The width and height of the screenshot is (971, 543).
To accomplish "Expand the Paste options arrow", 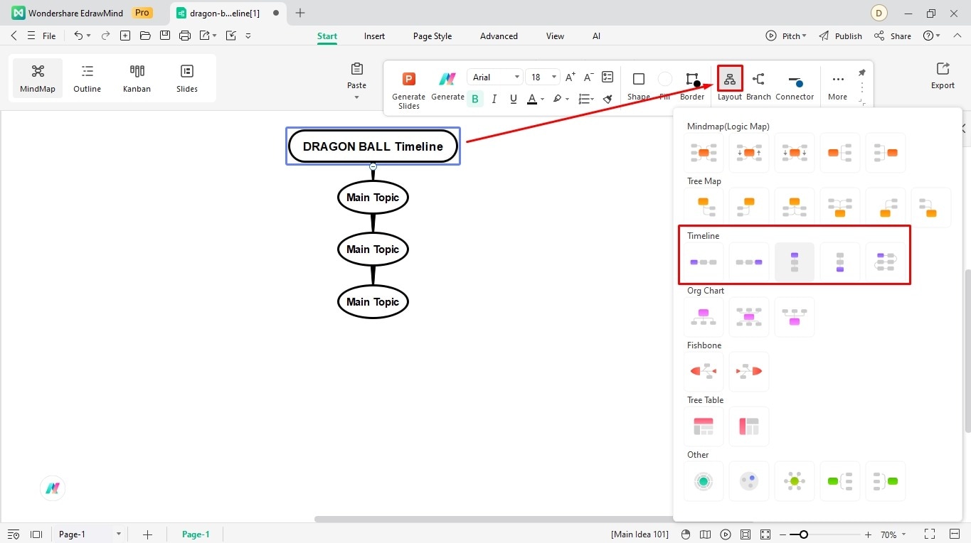I will [357, 97].
